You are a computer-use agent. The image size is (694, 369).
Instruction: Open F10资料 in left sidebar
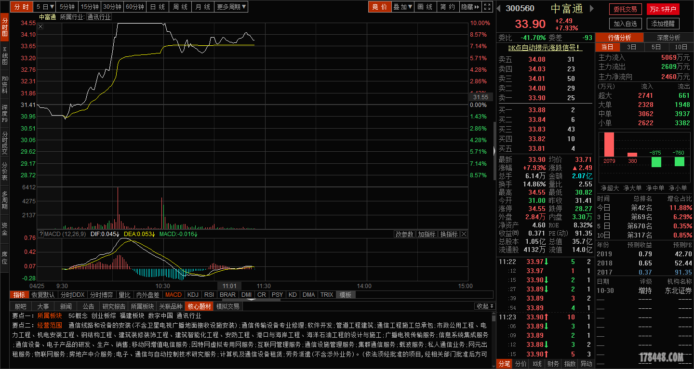point(5,85)
